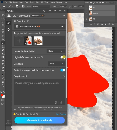This screenshot has width=117, height=130.
Task: Open the PsAide settings gear
Action: [x=9, y=30]
